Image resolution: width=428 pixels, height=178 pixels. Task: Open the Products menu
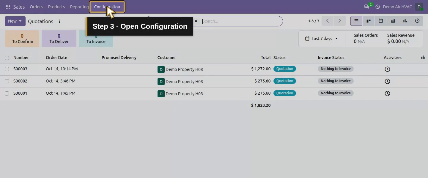point(56,7)
